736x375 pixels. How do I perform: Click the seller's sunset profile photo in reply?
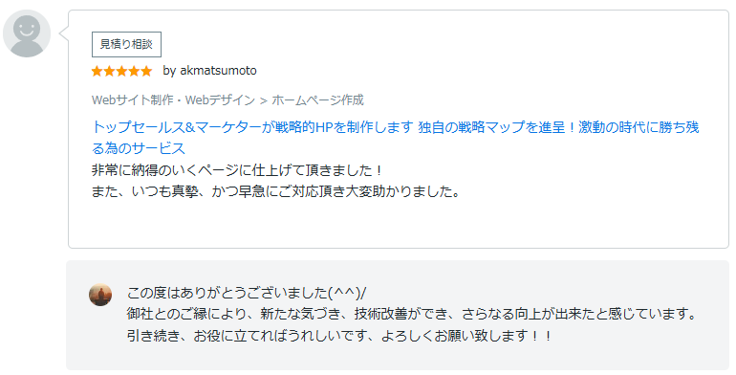click(100, 295)
